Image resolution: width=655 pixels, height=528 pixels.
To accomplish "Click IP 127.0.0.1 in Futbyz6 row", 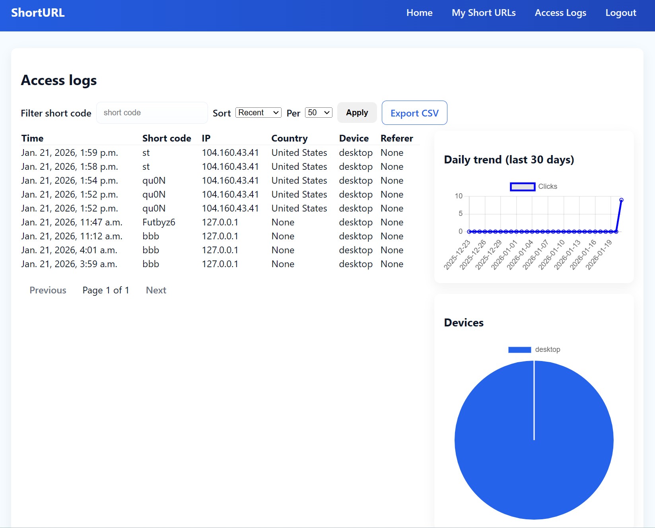I will [220, 222].
